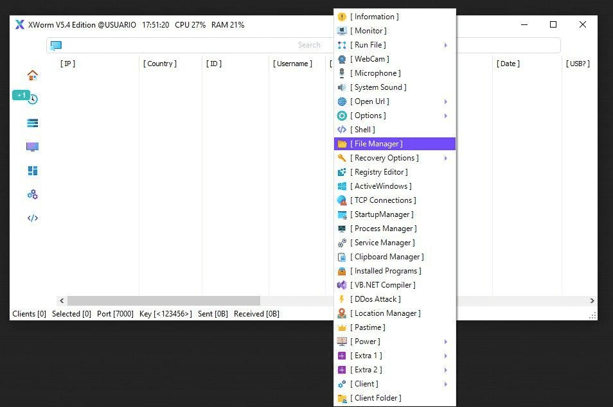Screen dimensions: 613x407
Task: Click the Key [<123456>] status text
Action: pos(166,314)
